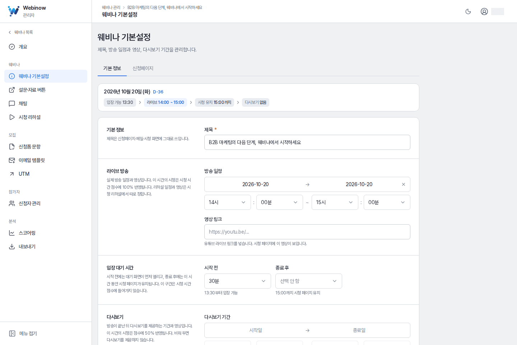Viewport: 517px width, 345px height.
Task: Open the 스코어링 sidebar link
Action: pos(46,233)
